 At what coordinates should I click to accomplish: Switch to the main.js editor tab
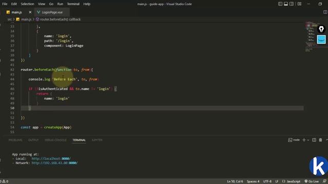click(17, 12)
